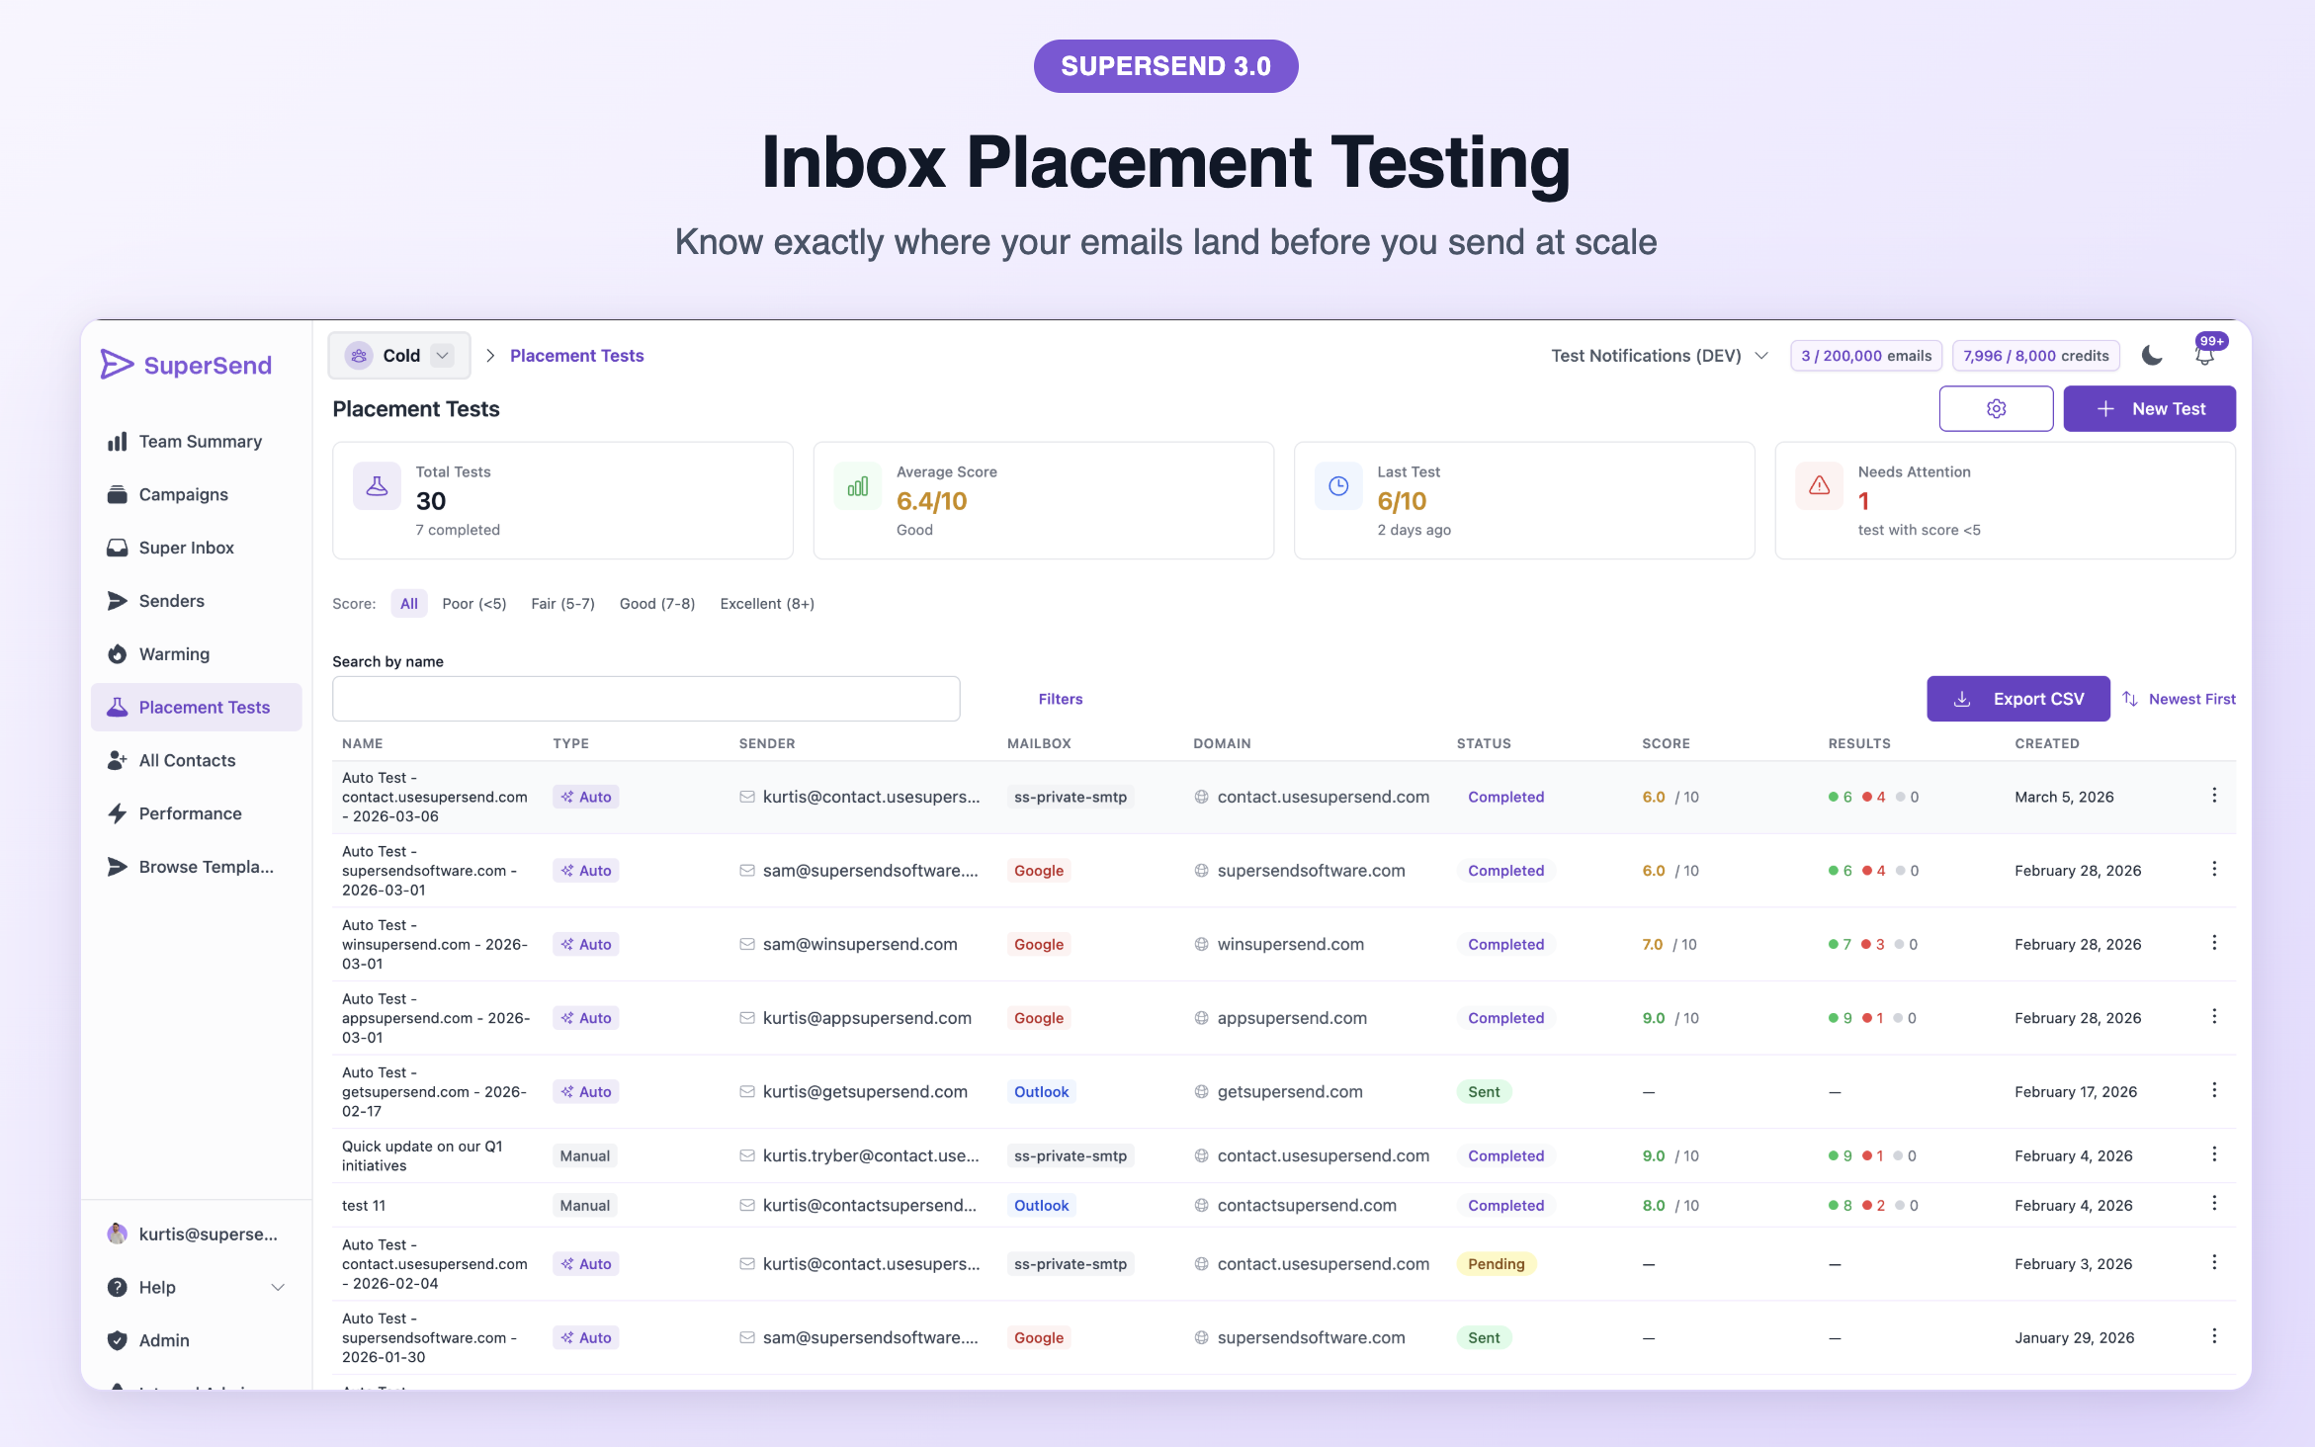Navigate to All Contacts in sidebar
Image resolution: width=2315 pixels, height=1447 pixels.
tap(187, 760)
